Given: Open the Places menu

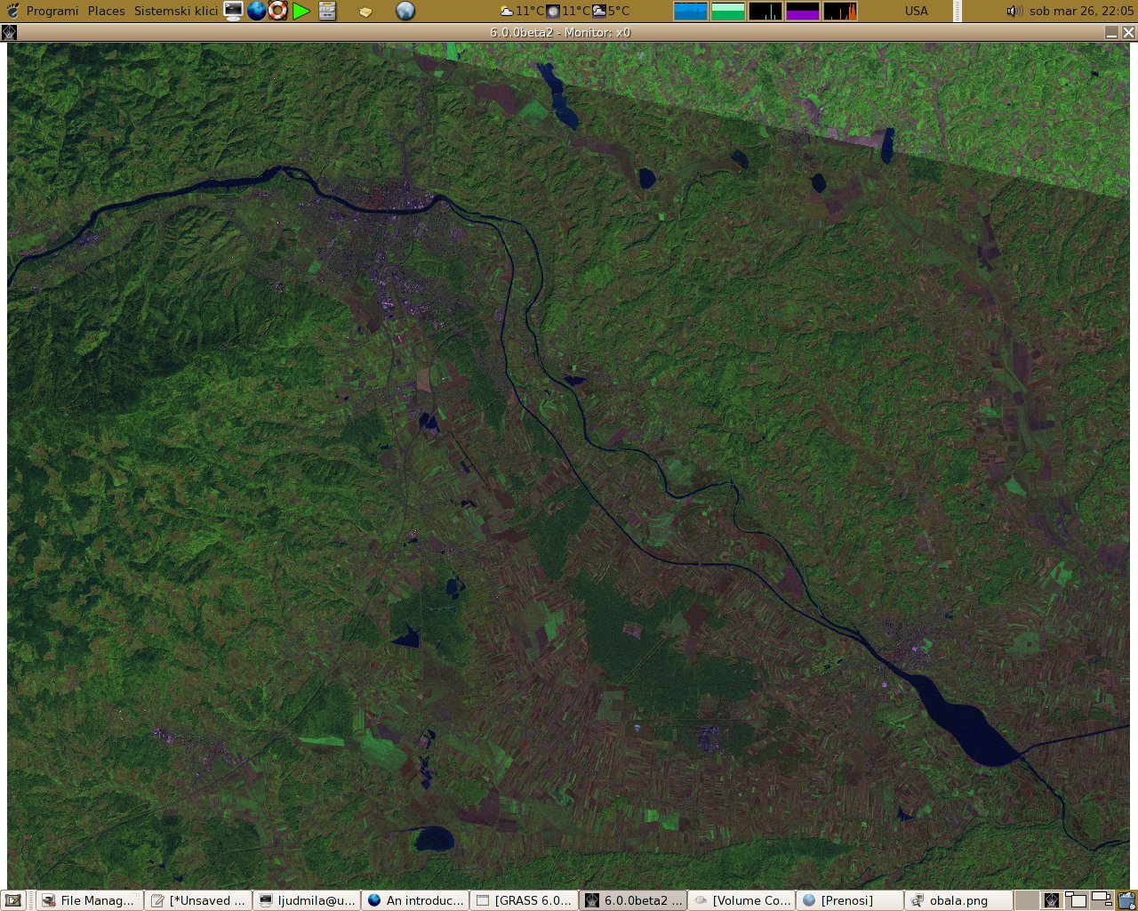Looking at the screenshot, I should tap(107, 11).
